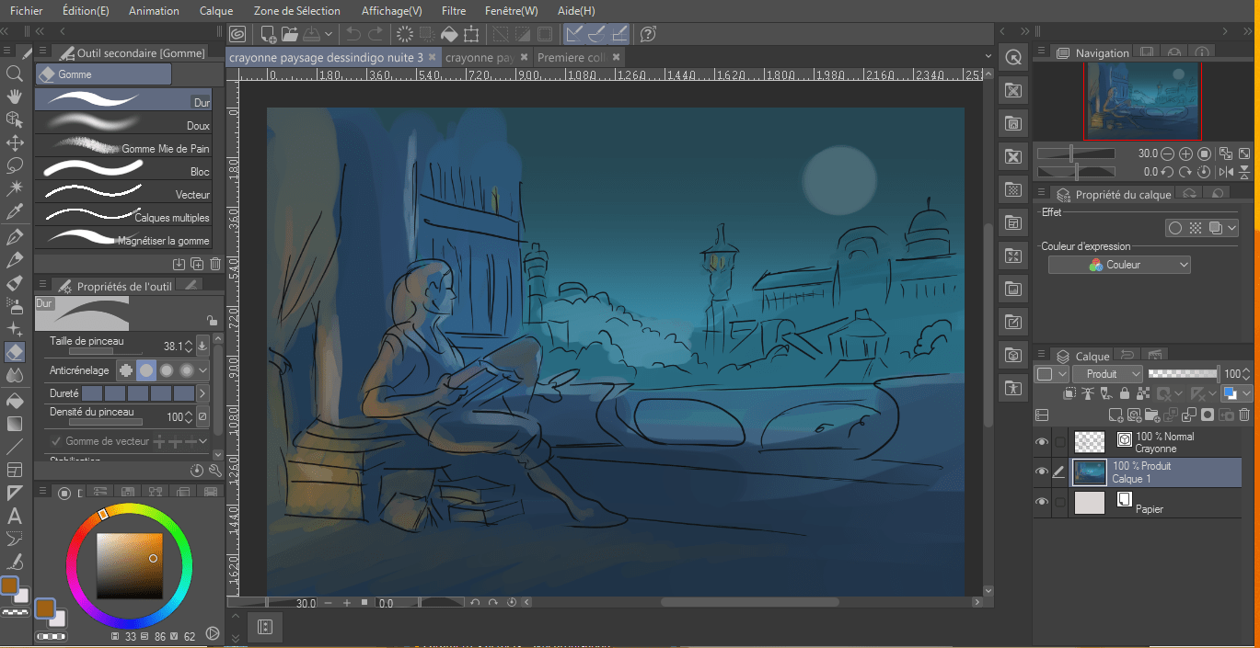Screen dimensions: 1260x648
Task: Delete layer with trash icon in Calque panel
Action: pos(1244,415)
